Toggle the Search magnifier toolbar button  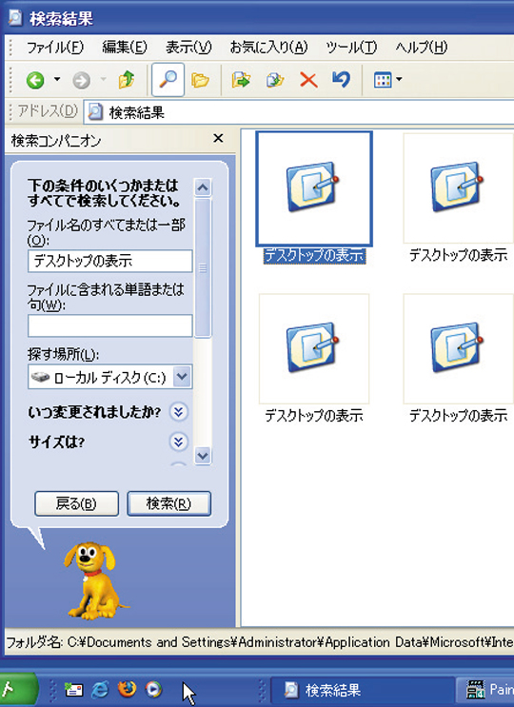pos(168,80)
